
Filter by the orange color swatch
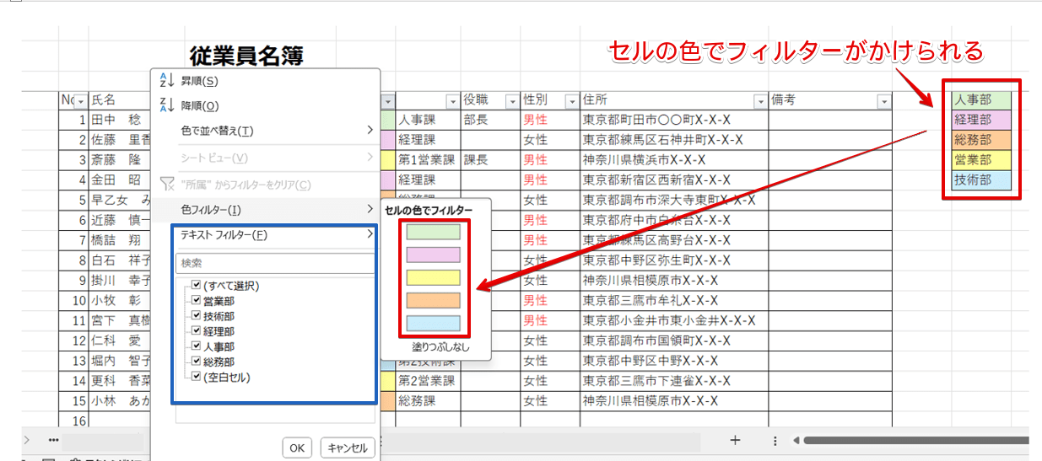tap(433, 300)
